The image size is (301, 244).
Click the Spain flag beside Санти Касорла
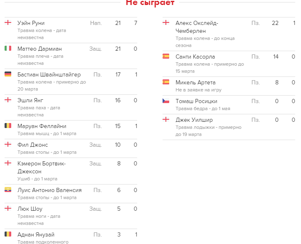(166, 56)
